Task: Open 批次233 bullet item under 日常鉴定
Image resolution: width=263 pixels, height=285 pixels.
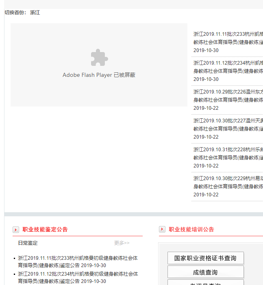Action: [78, 262]
